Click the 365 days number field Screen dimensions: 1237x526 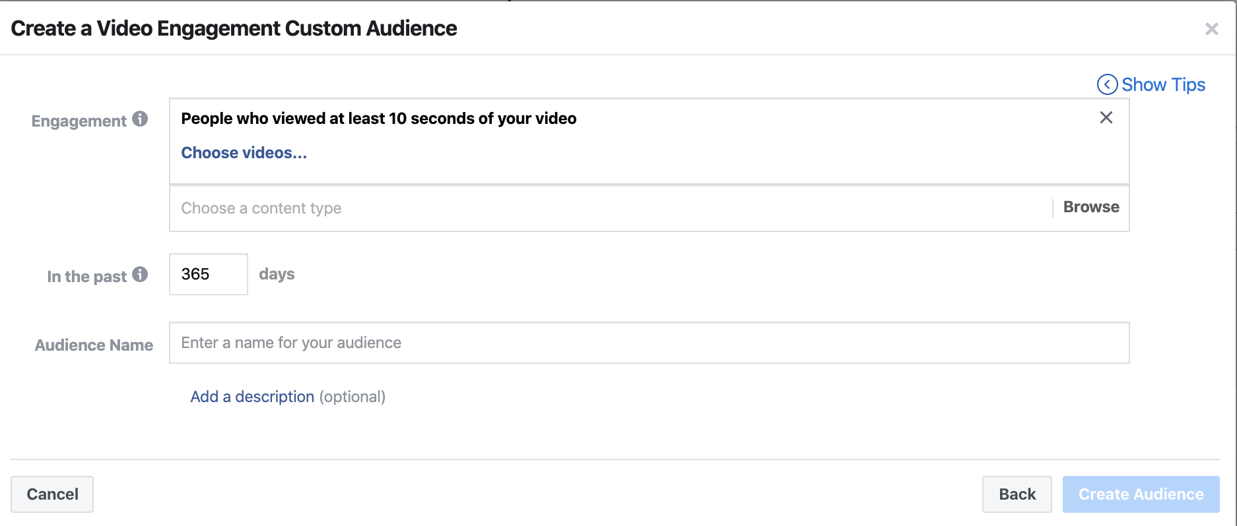(208, 274)
